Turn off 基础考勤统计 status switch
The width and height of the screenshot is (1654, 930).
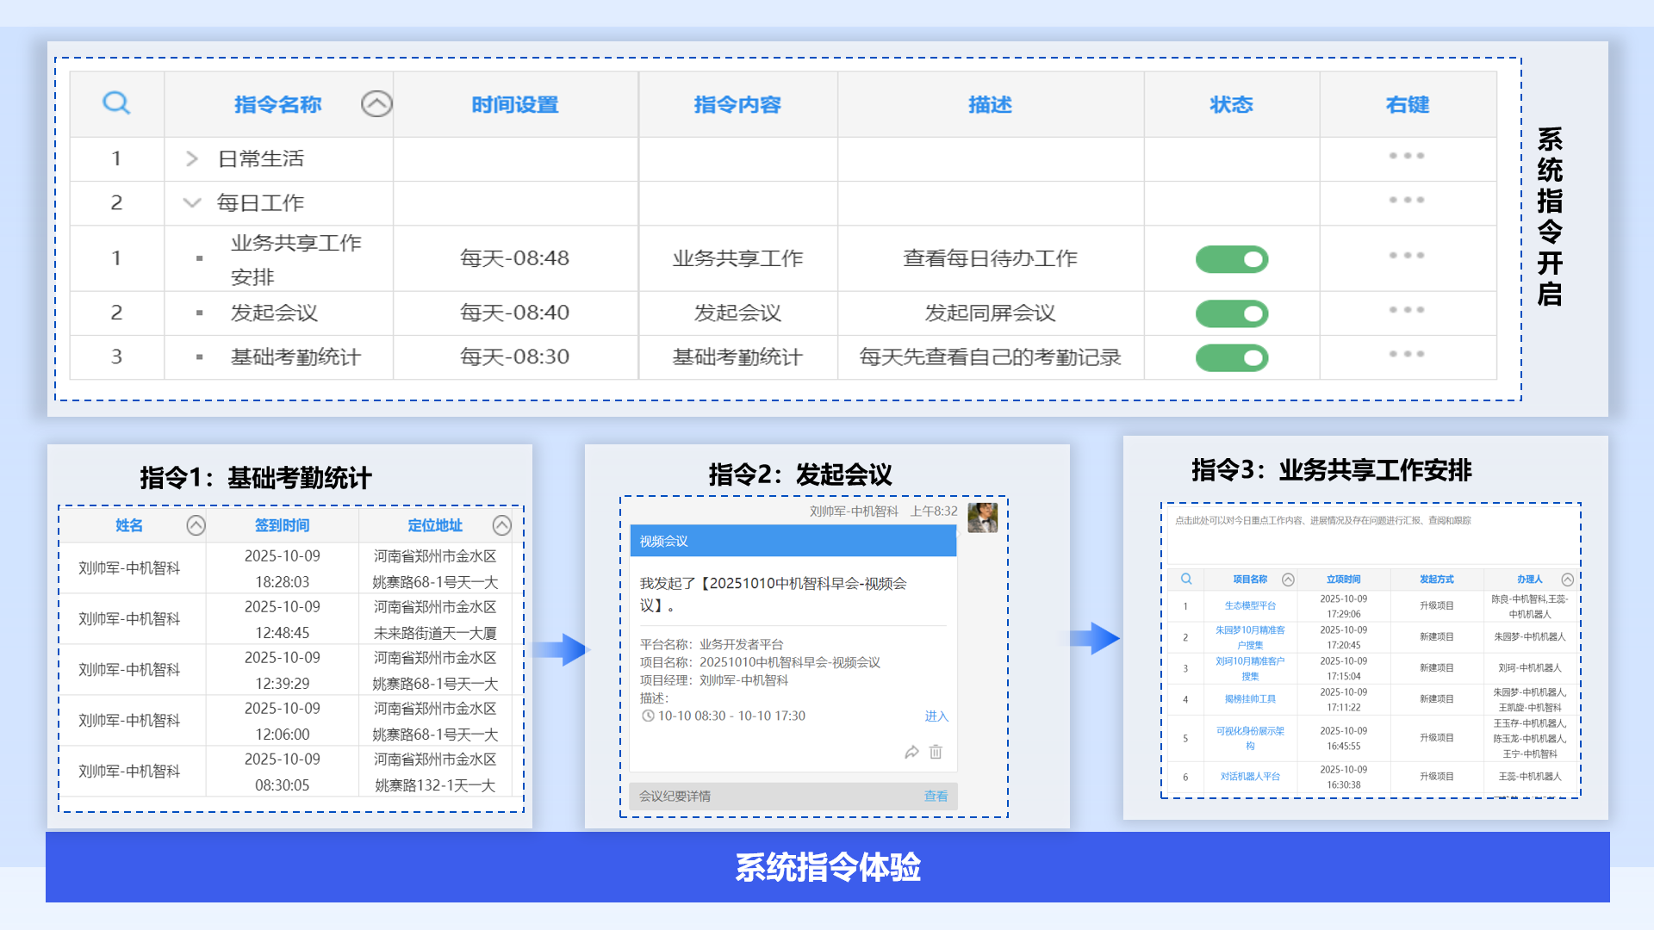(x=1231, y=357)
